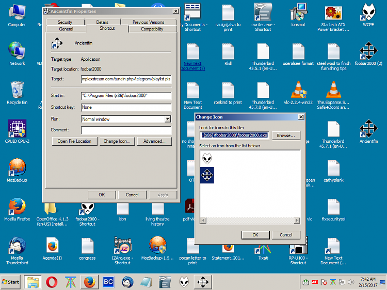
Task: Switch to the Compatibility tab
Action: pyautogui.click(x=152, y=29)
